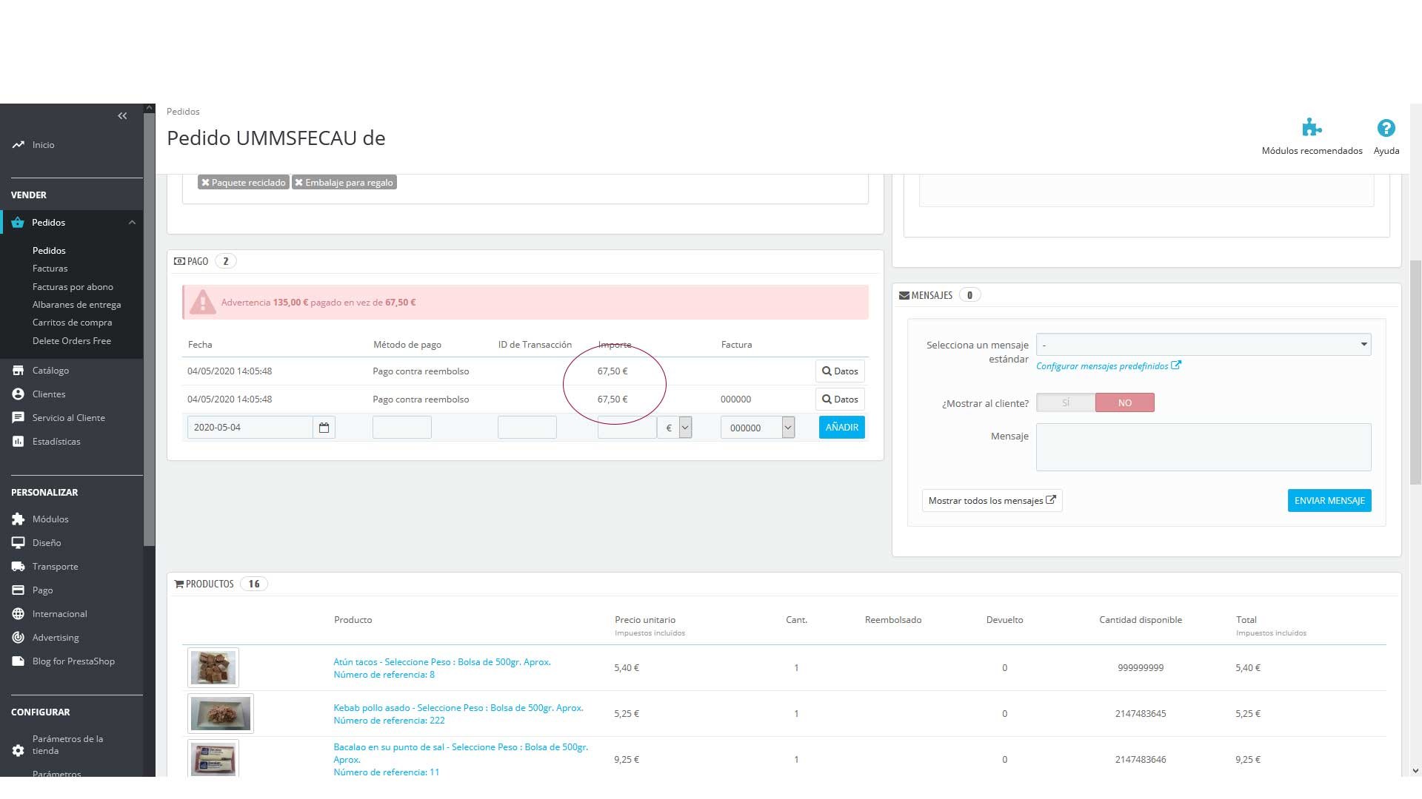Expand the standard message selector
1422x799 pixels.
1203,345
